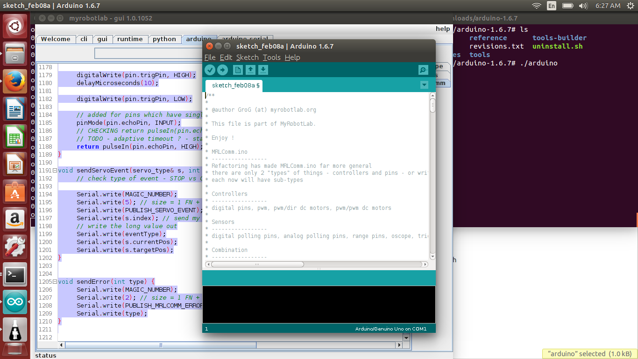Screen dimensions: 638x359
Task: Click the Arduino IDE launcher icon
Action: point(15,302)
